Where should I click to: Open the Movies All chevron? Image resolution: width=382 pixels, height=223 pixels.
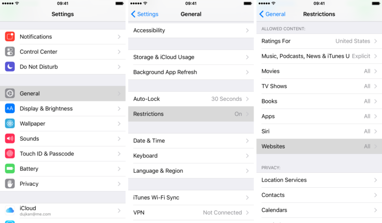click(376, 71)
